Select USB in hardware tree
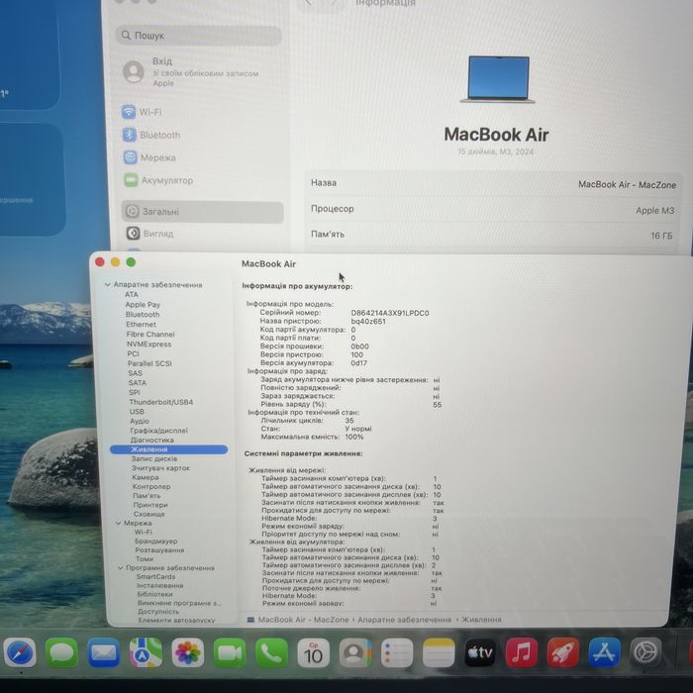The image size is (693, 693). (x=137, y=412)
